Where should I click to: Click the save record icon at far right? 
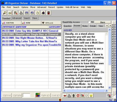[109, 96]
